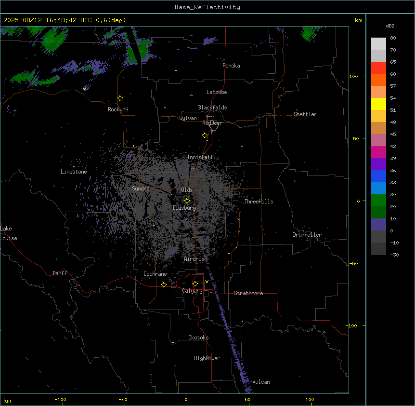This screenshot has height=406, width=415.
Task: Click the dark orange 57-60 dBZ swatch
Action: (x=378, y=80)
